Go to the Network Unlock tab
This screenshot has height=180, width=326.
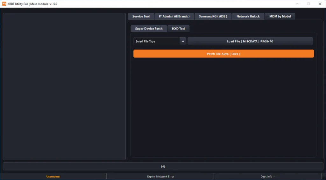click(248, 17)
